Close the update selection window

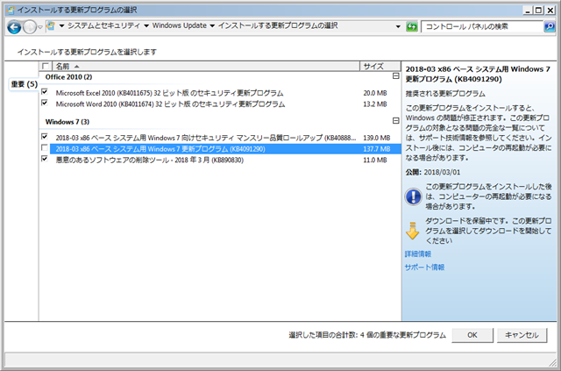tap(550, 11)
